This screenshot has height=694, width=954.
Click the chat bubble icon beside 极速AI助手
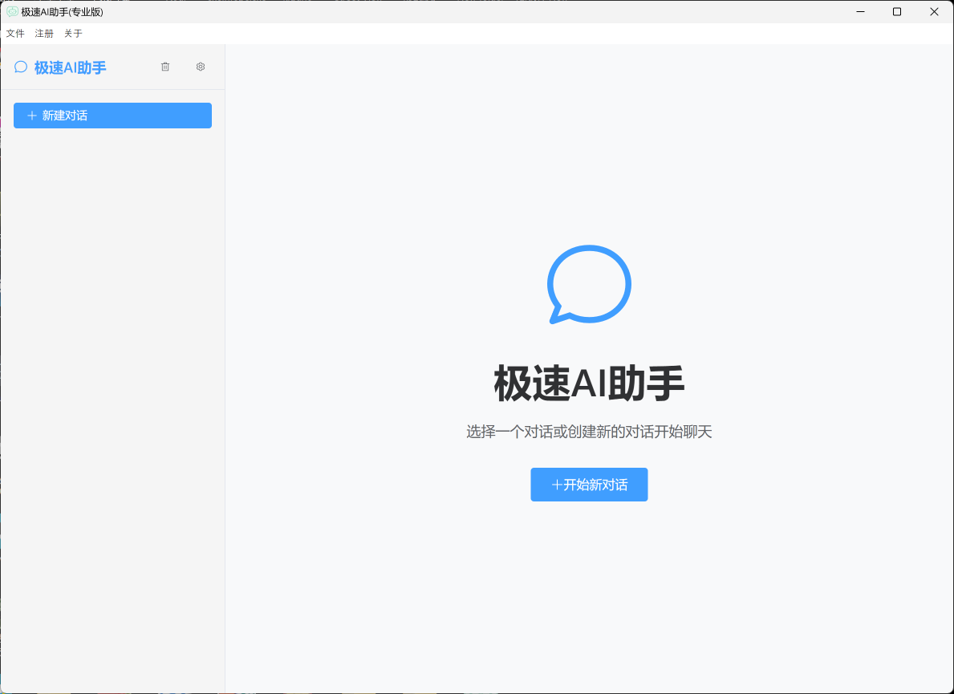(20, 67)
